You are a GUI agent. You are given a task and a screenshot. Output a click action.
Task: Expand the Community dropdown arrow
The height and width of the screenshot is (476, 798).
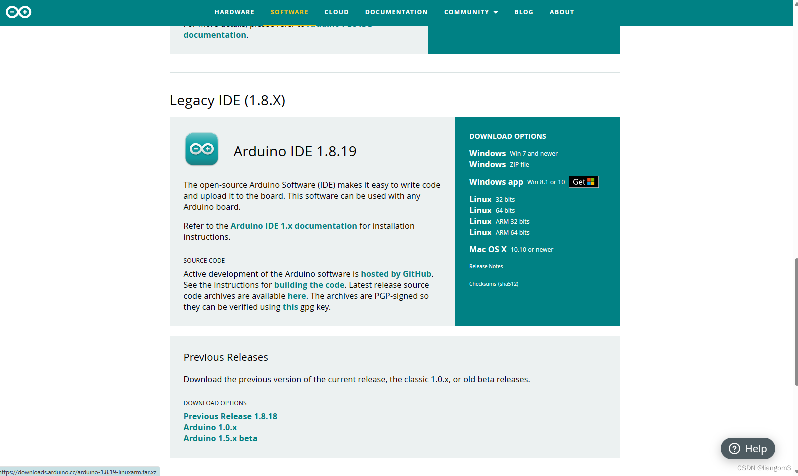496,12
